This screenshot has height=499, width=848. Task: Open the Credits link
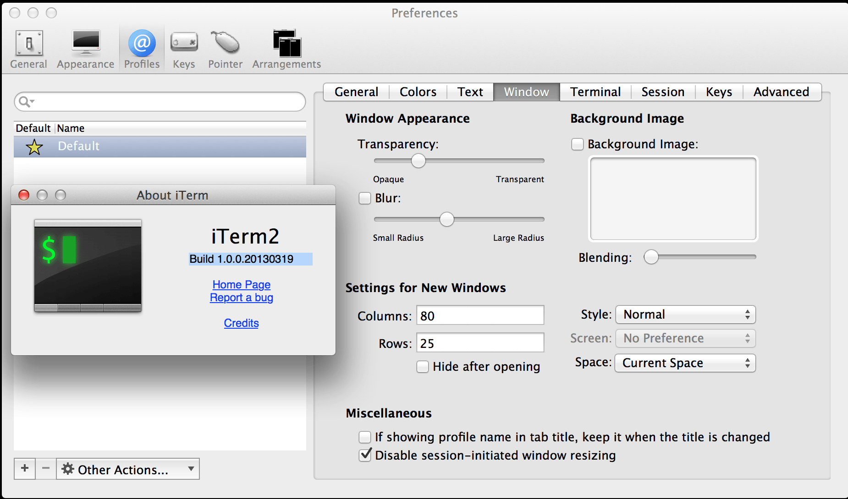(x=242, y=323)
